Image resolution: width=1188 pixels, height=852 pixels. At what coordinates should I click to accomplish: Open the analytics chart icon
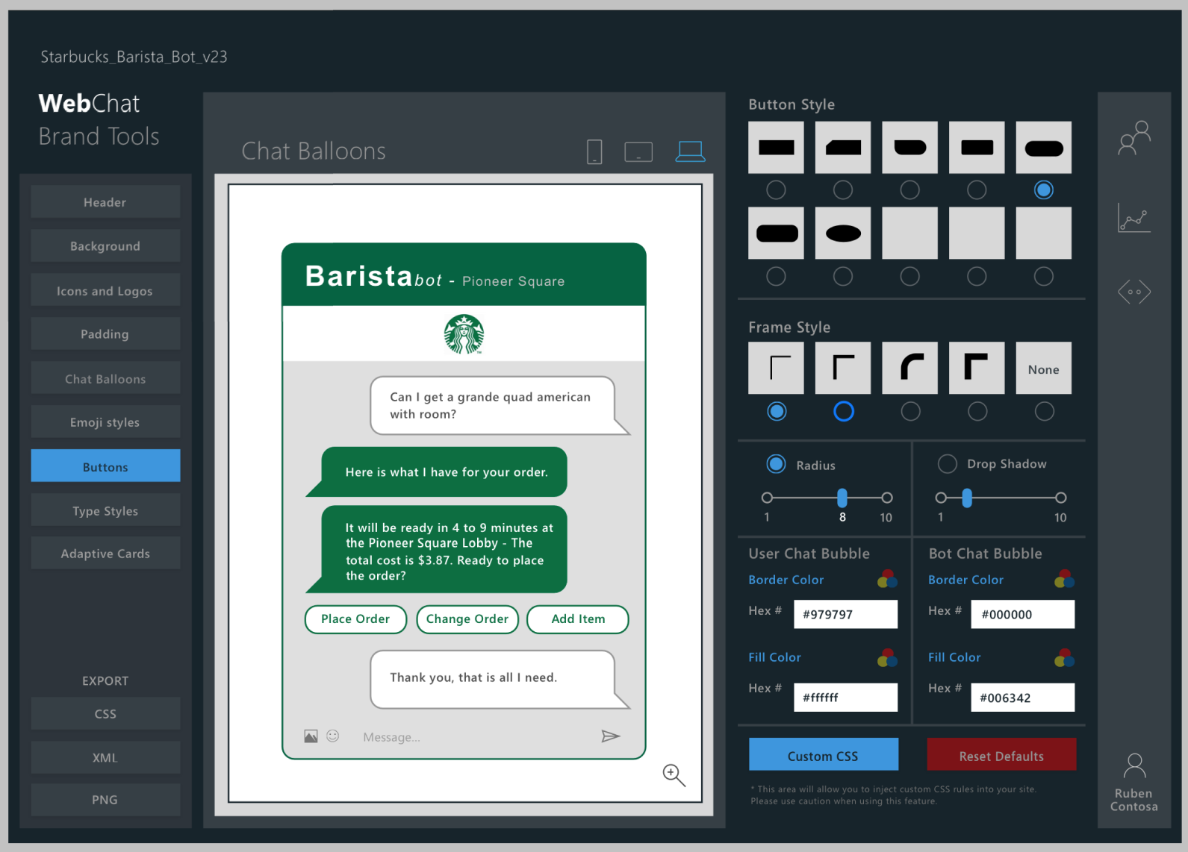pyautogui.click(x=1134, y=218)
